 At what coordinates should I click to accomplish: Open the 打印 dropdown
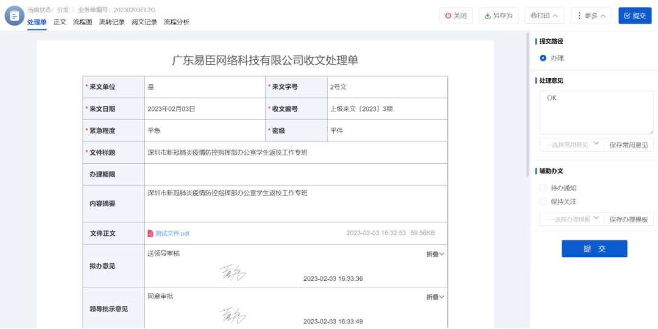(x=544, y=15)
